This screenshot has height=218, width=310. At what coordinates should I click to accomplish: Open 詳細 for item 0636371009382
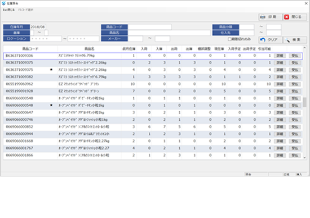coord(280,77)
